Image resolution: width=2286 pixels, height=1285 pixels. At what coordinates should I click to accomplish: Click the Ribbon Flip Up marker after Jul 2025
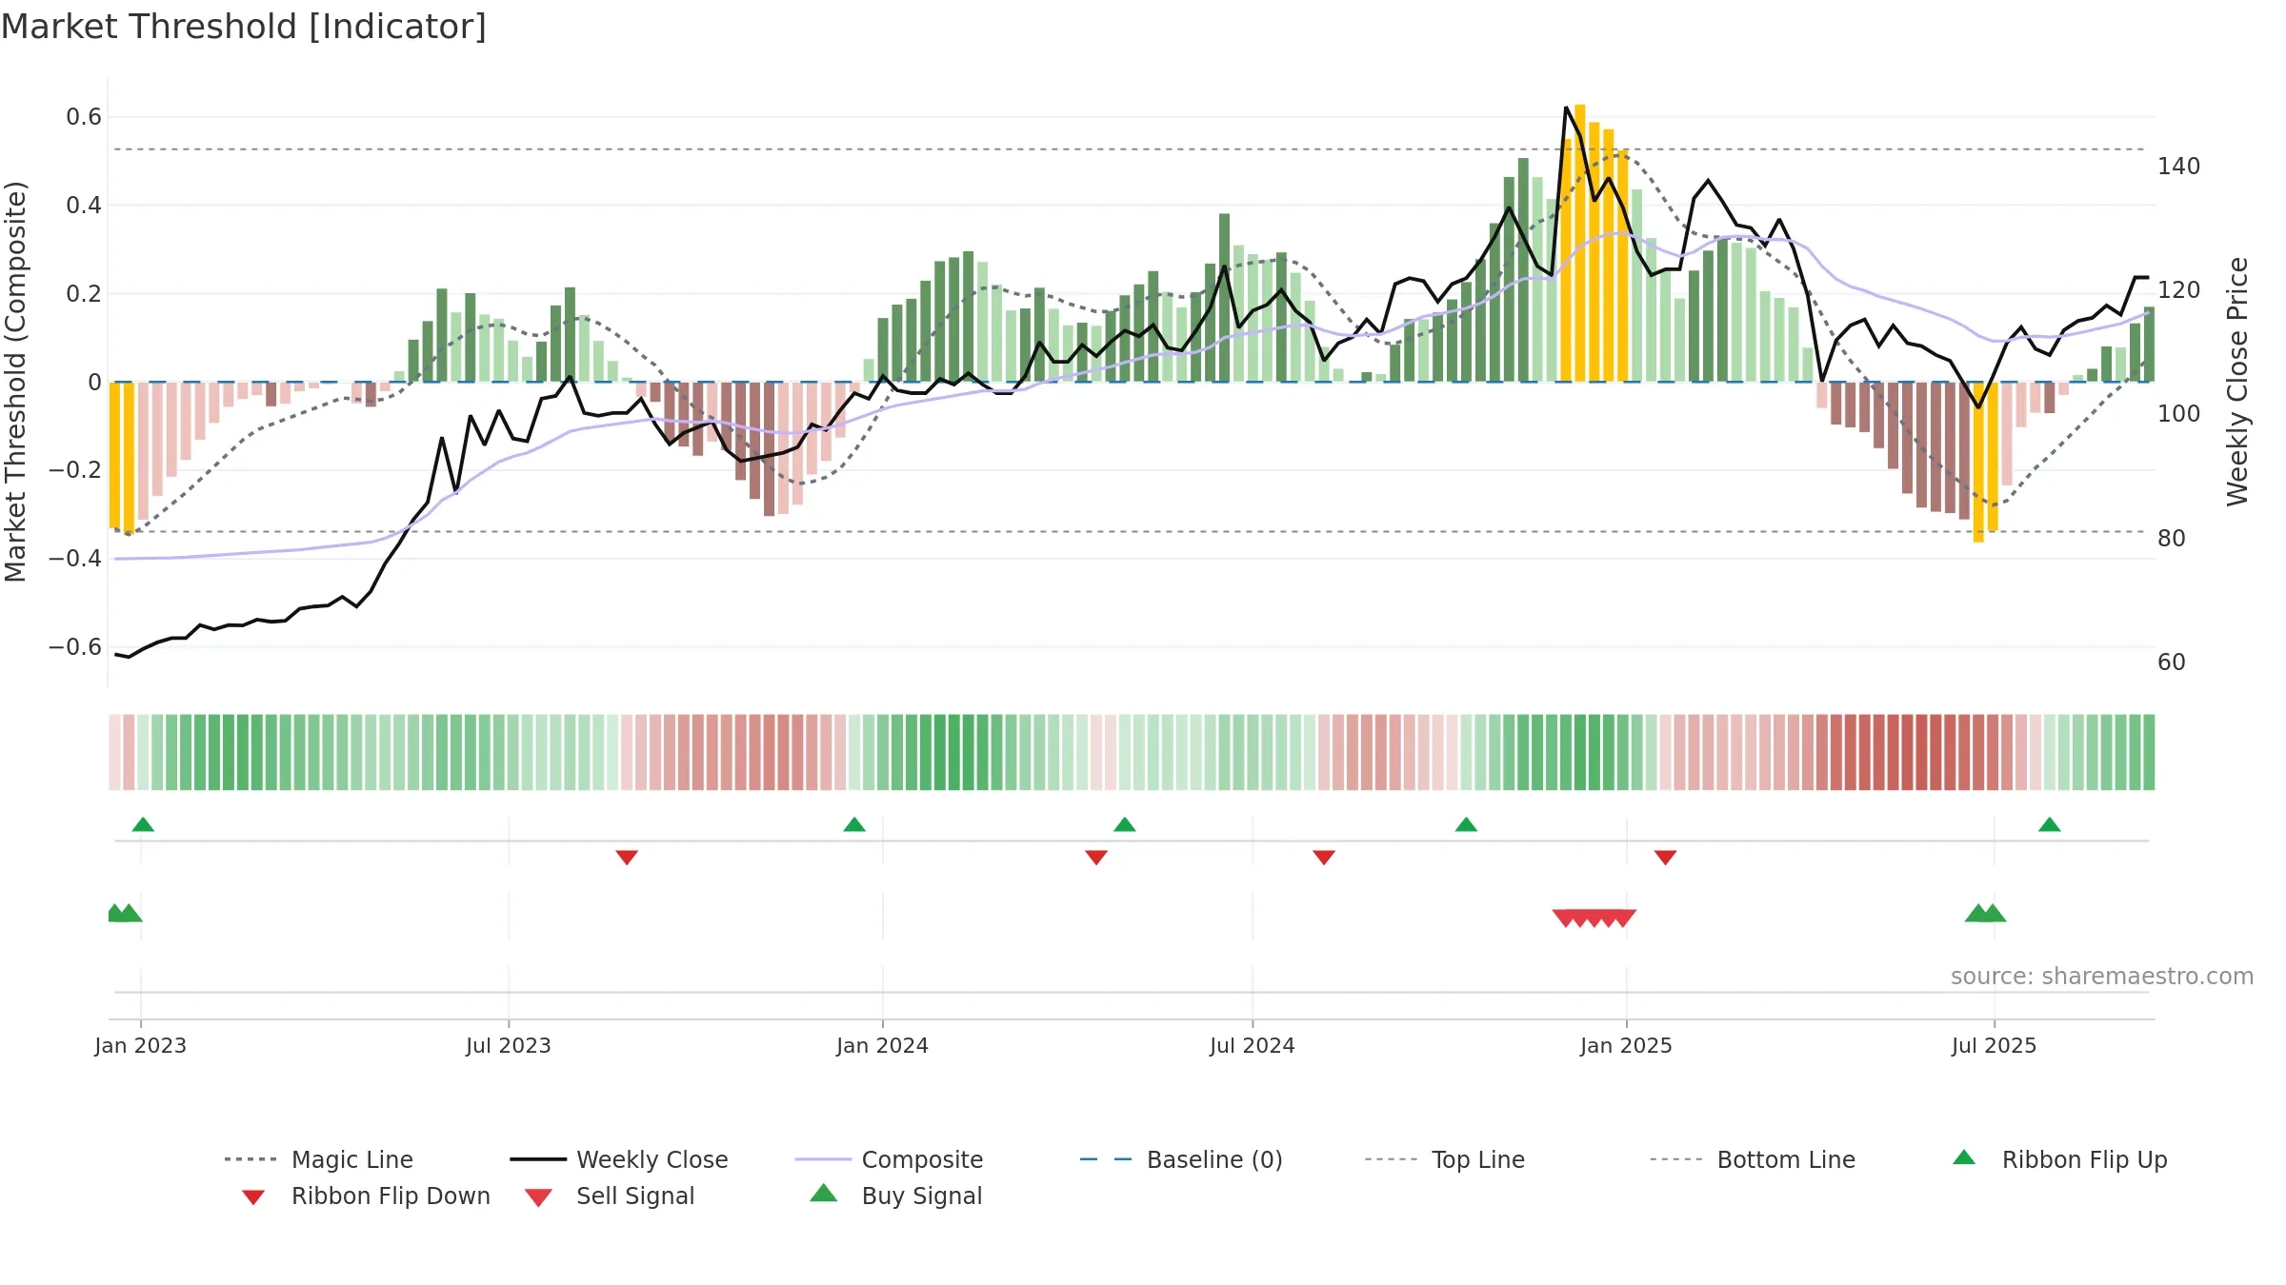2050,824
